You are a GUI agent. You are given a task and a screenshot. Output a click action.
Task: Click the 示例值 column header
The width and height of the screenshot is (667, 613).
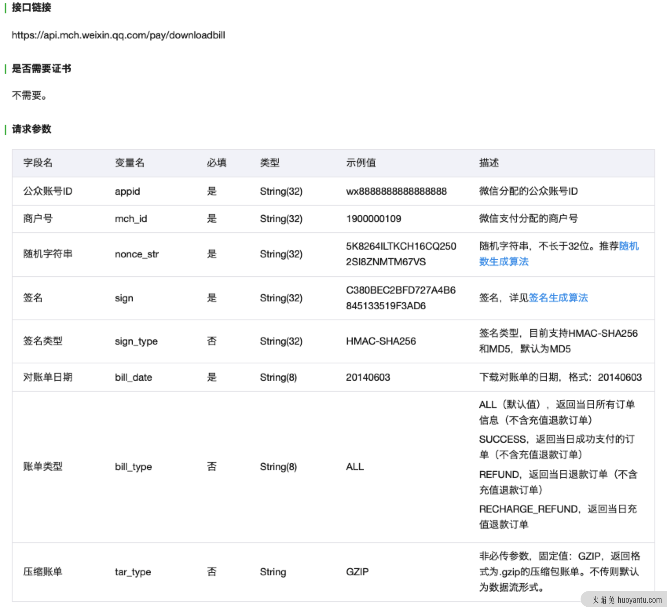click(x=361, y=163)
